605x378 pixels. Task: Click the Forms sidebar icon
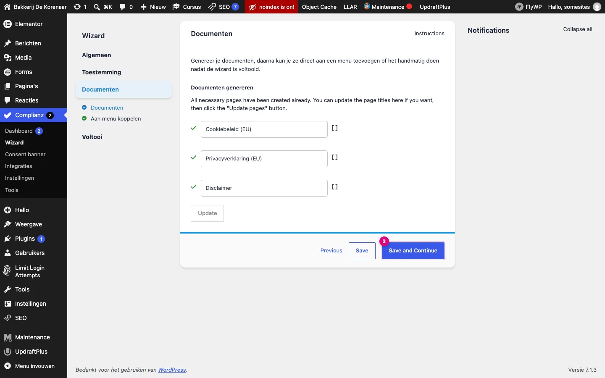[x=8, y=72]
